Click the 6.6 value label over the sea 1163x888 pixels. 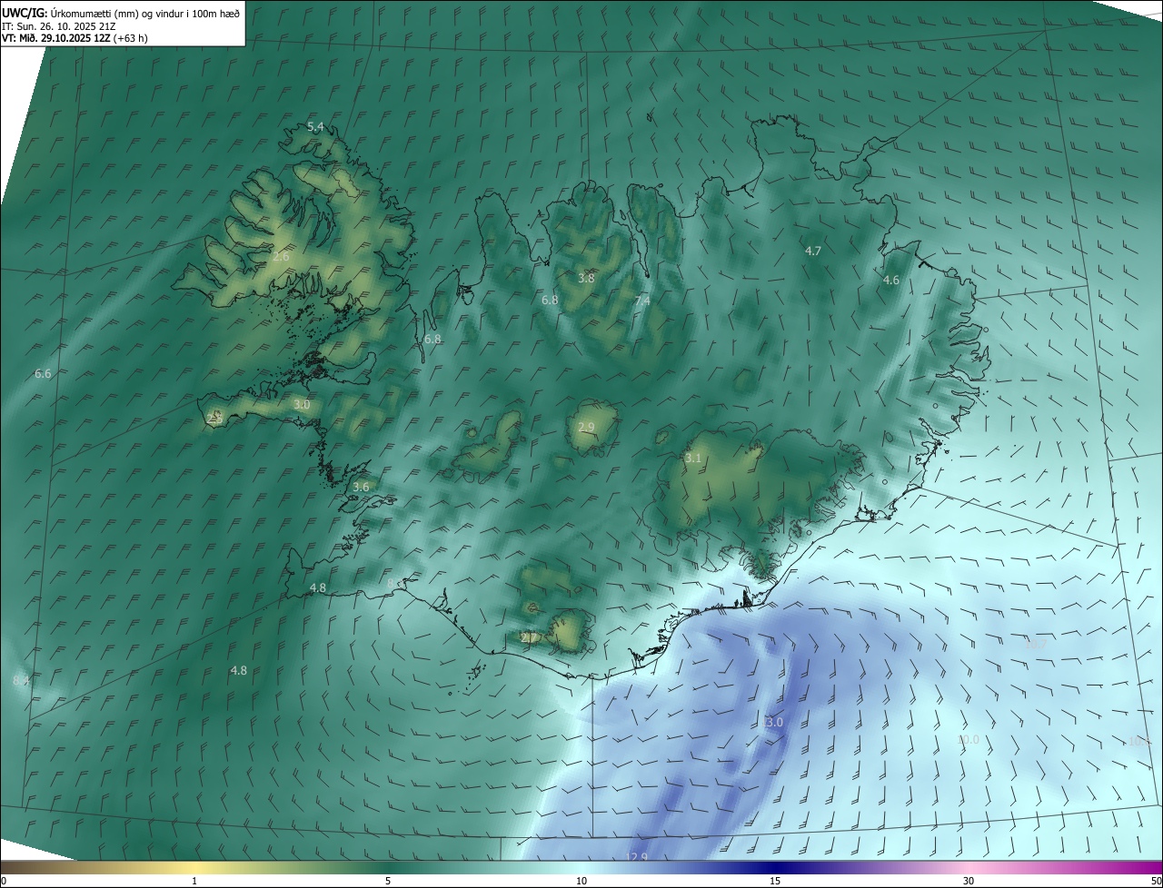pyautogui.click(x=43, y=373)
